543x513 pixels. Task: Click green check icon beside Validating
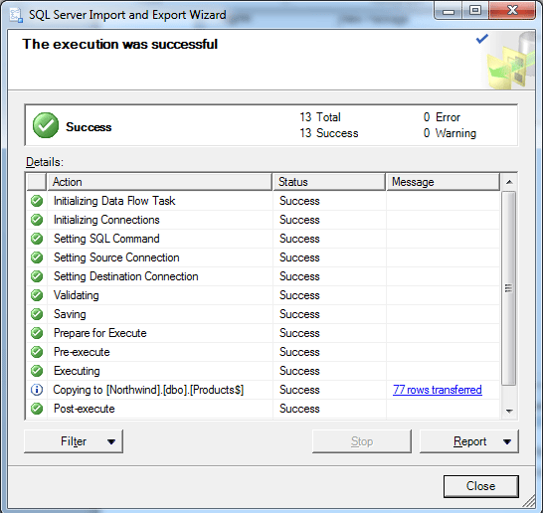(37, 295)
